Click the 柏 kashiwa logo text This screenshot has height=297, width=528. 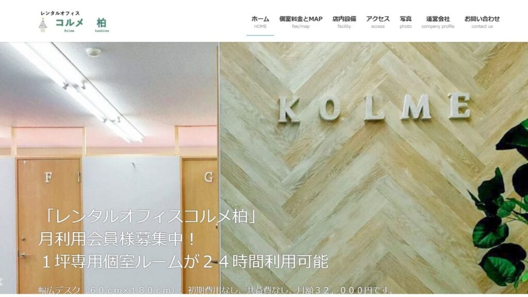(x=102, y=25)
